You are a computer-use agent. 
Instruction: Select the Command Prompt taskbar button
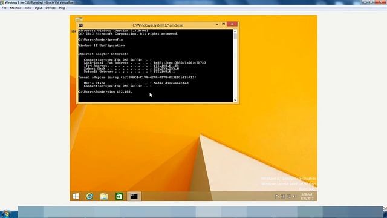(x=134, y=196)
